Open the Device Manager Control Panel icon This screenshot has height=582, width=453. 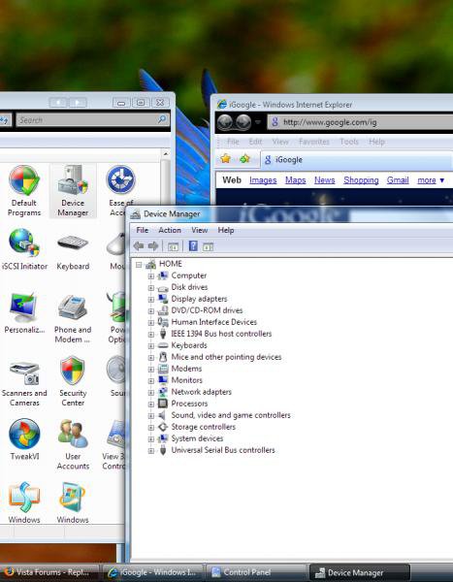(x=73, y=190)
